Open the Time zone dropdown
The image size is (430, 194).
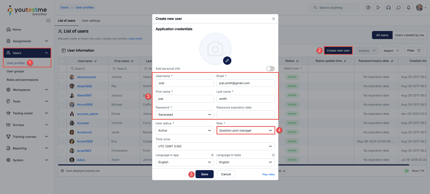(x=215, y=146)
